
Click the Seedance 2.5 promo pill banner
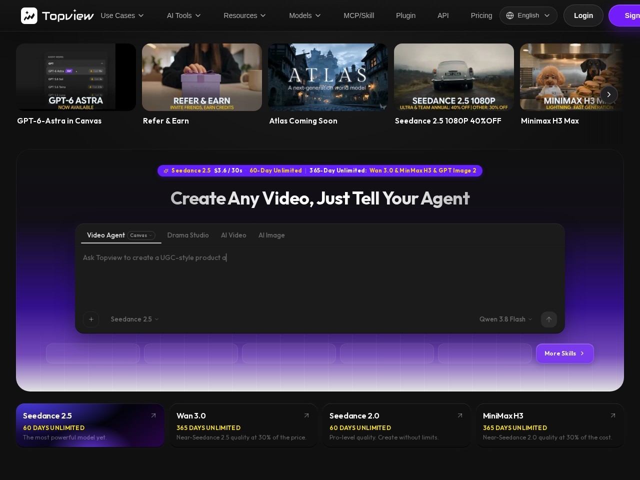pos(320,170)
